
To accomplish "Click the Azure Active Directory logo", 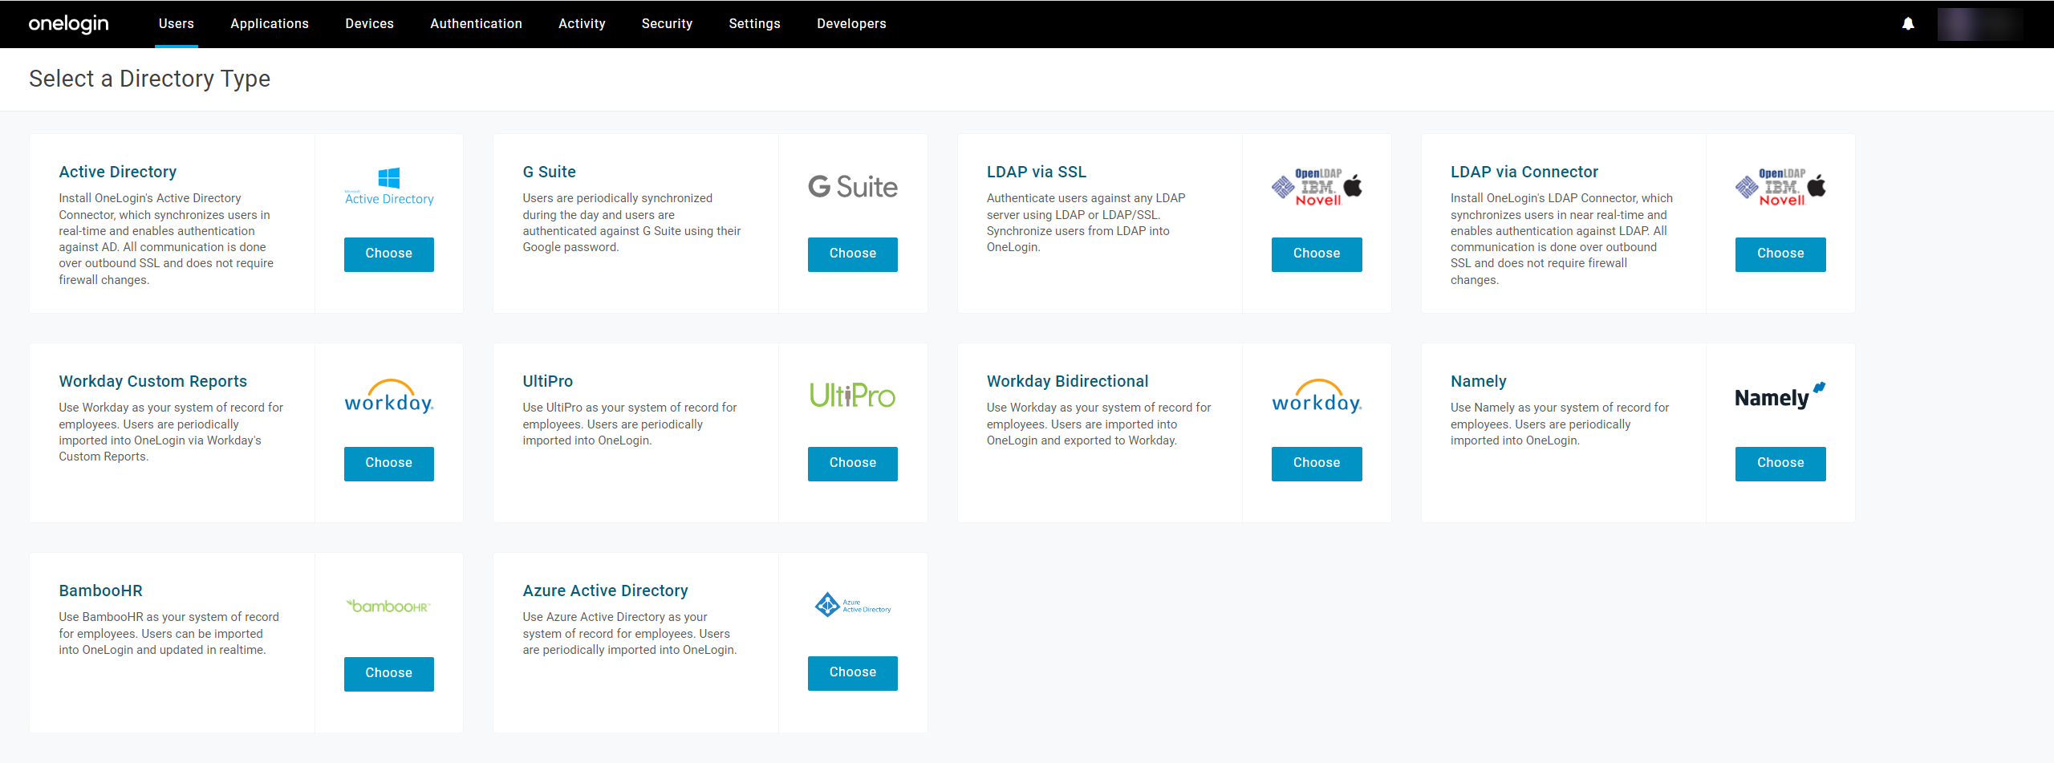I will pos(853,605).
